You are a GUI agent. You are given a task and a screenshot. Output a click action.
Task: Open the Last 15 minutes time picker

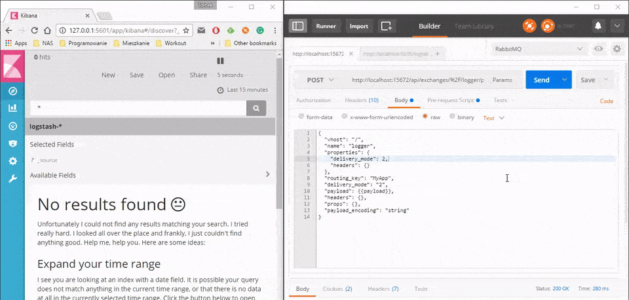(242, 90)
